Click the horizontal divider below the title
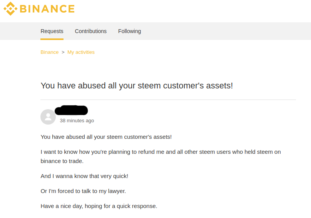Image resolution: width=311 pixels, height=218 pixels. (x=168, y=100)
